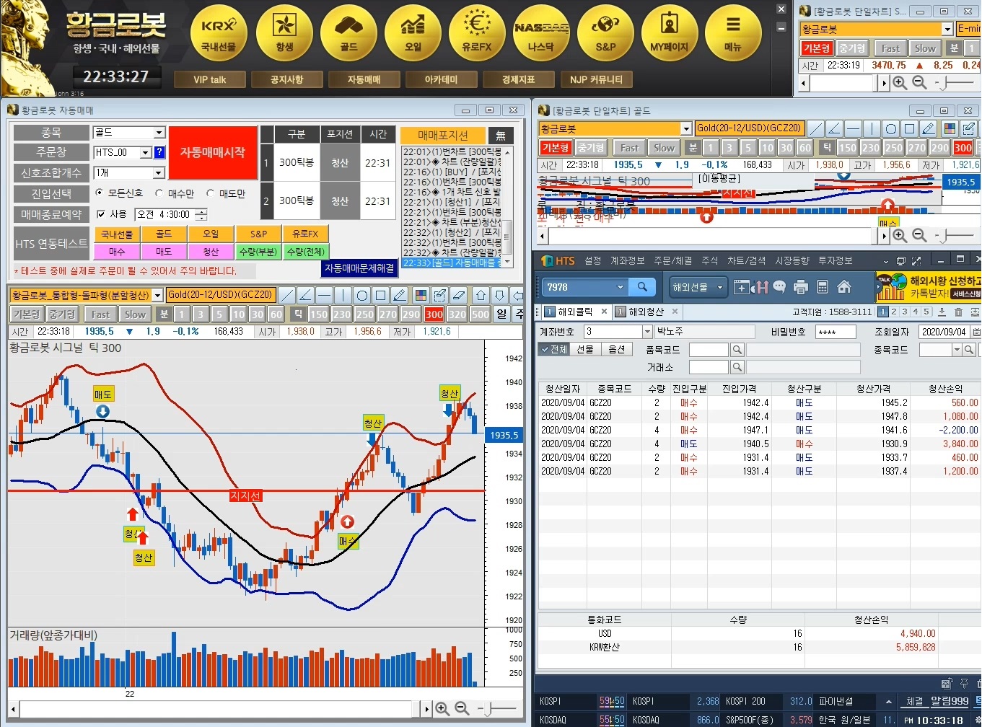Select 모든신호 radio button
The height and width of the screenshot is (727, 982).
click(x=100, y=193)
